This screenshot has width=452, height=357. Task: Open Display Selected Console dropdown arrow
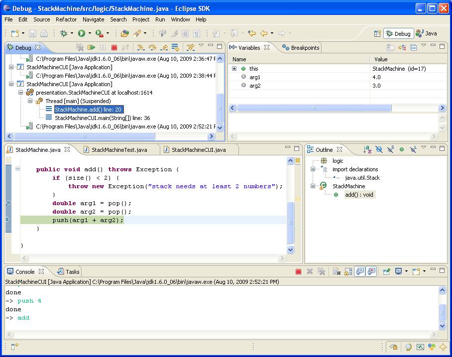[406, 271]
